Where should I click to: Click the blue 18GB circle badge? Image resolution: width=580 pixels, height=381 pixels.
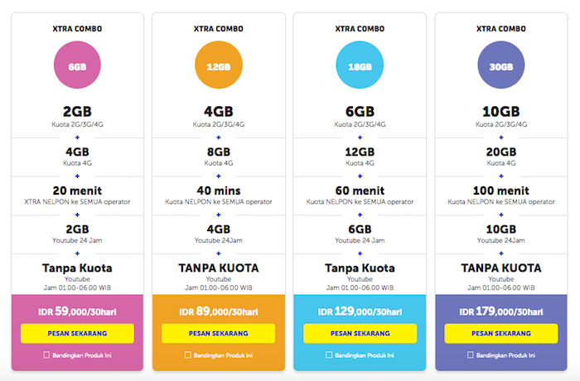pyautogui.click(x=360, y=65)
